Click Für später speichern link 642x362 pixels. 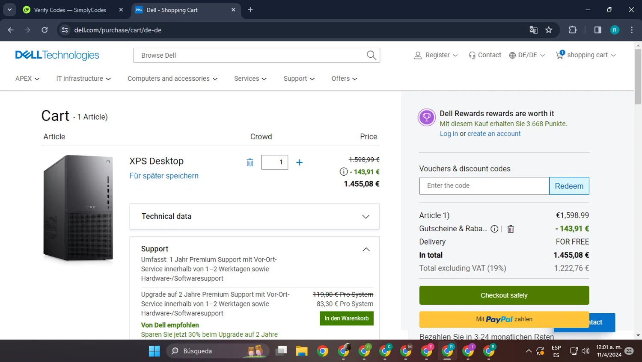point(164,176)
